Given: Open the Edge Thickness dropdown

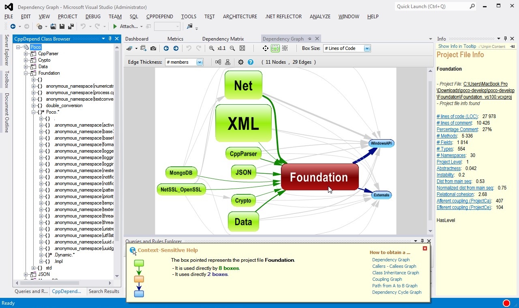Looking at the screenshot, I should (x=199, y=62).
